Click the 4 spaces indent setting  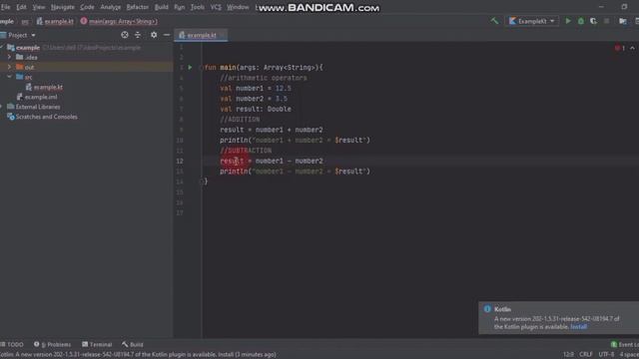point(629,355)
